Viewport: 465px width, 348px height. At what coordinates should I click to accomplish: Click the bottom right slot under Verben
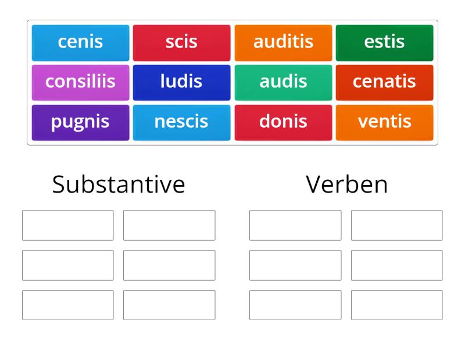click(x=396, y=304)
